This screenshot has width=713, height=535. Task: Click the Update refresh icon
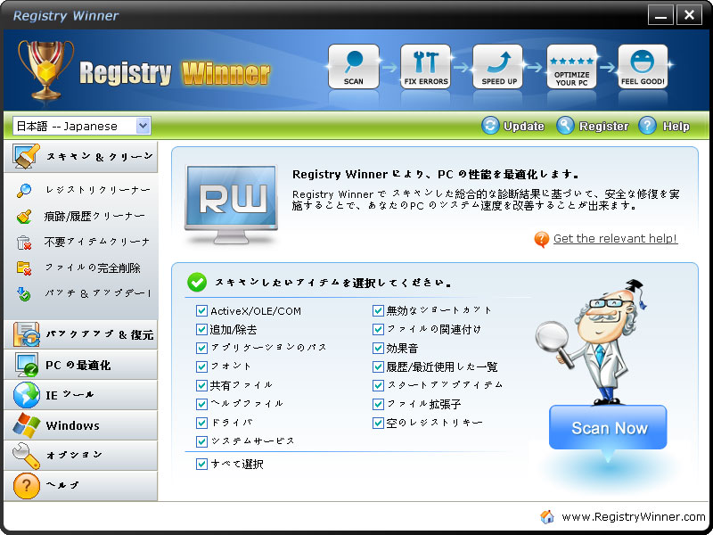pos(490,126)
